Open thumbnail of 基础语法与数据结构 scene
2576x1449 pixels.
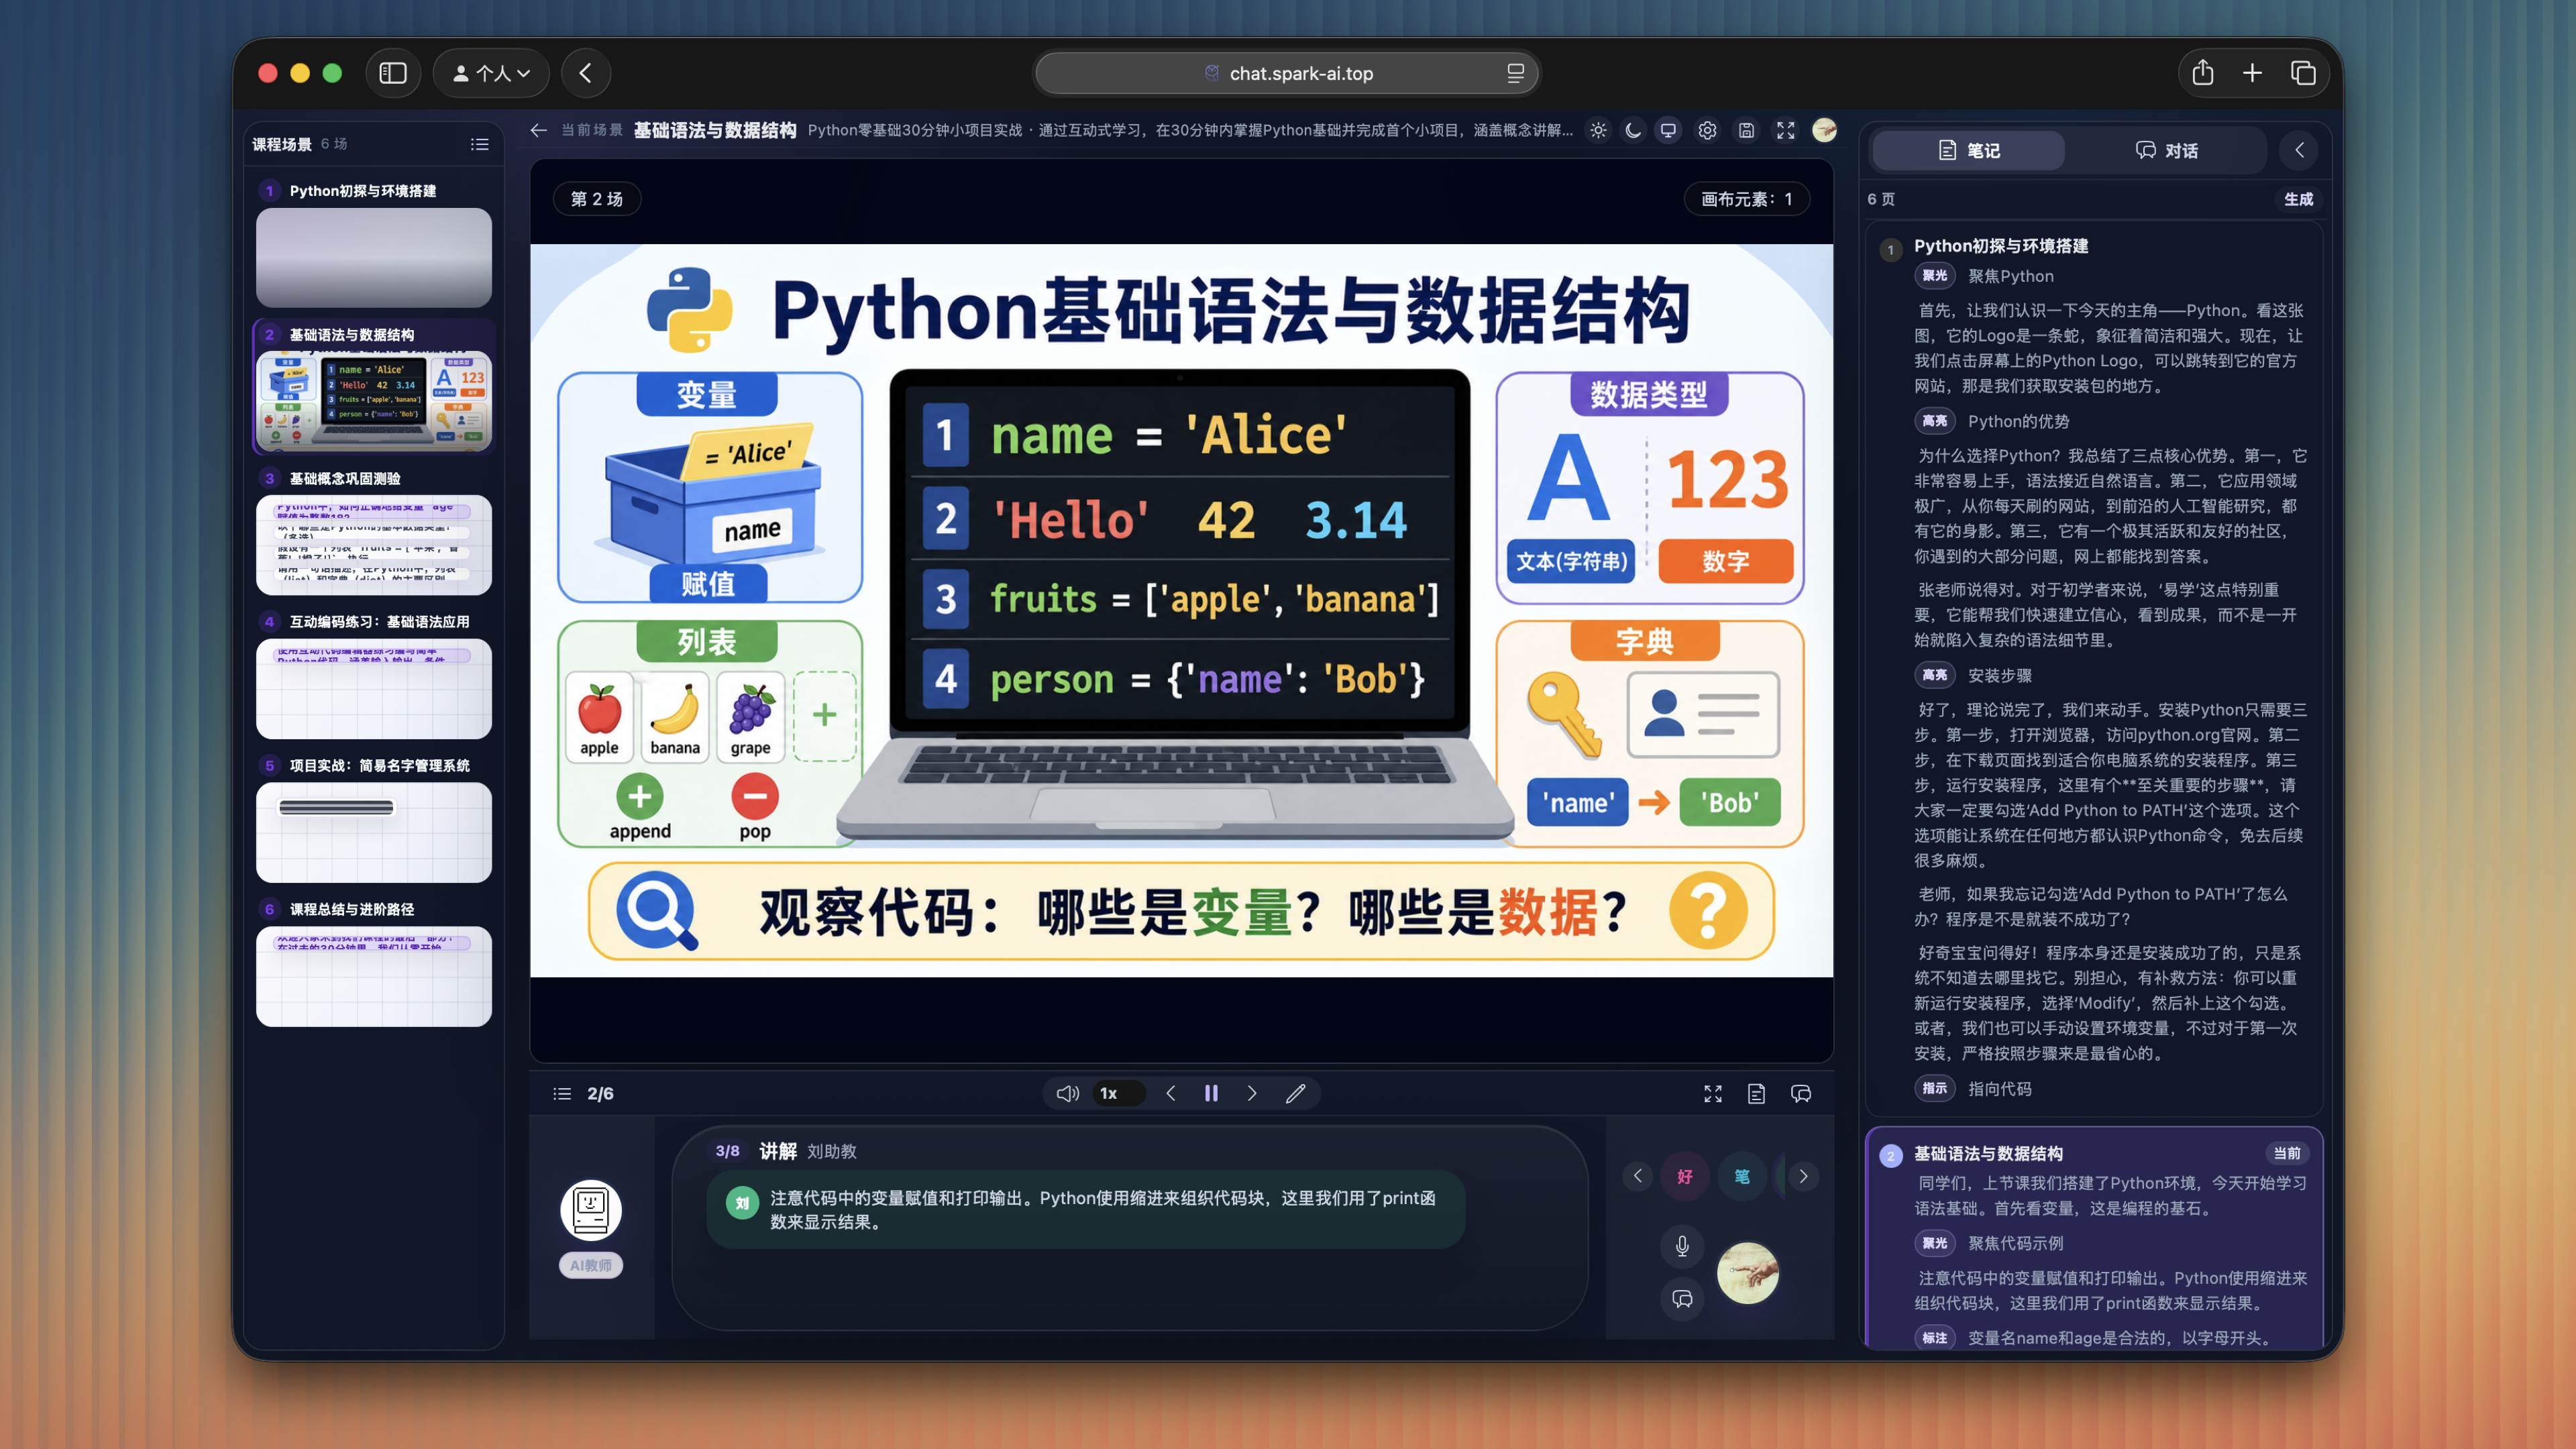click(x=374, y=401)
